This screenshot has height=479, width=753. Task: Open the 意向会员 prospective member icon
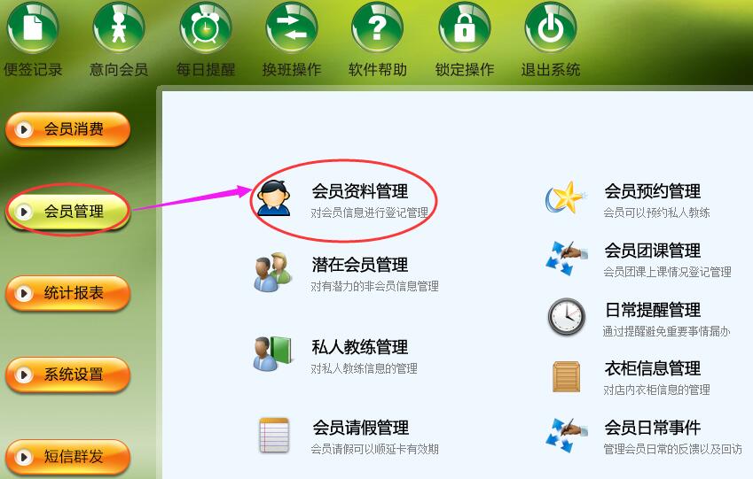[119, 27]
